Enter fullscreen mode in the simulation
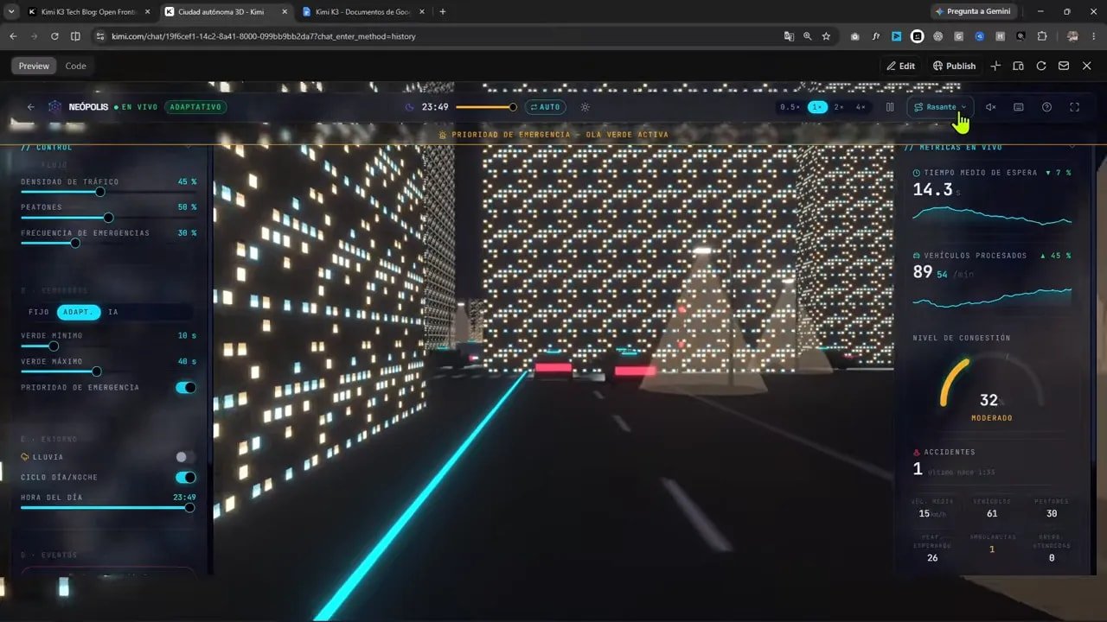Image resolution: width=1107 pixels, height=622 pixels. click(x=1075, y=107)
